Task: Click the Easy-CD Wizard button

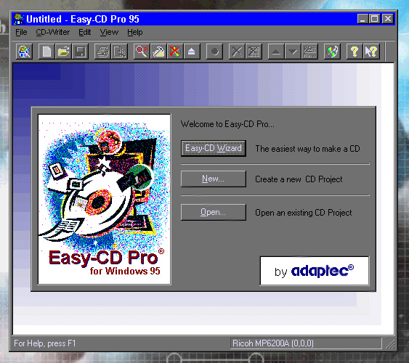Action: pyautogui.click(x=214, y=148)
